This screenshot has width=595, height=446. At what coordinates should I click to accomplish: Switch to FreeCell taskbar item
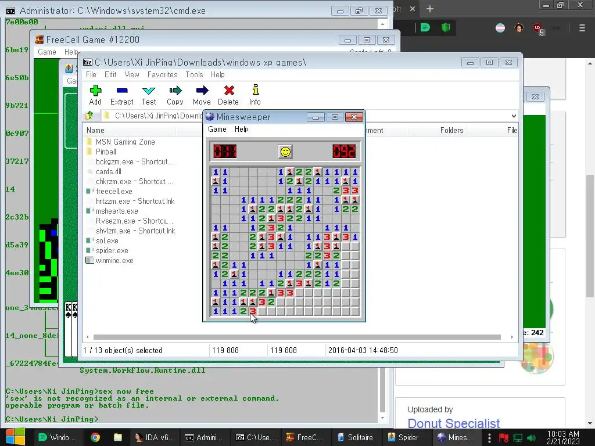tap(304, 437)
